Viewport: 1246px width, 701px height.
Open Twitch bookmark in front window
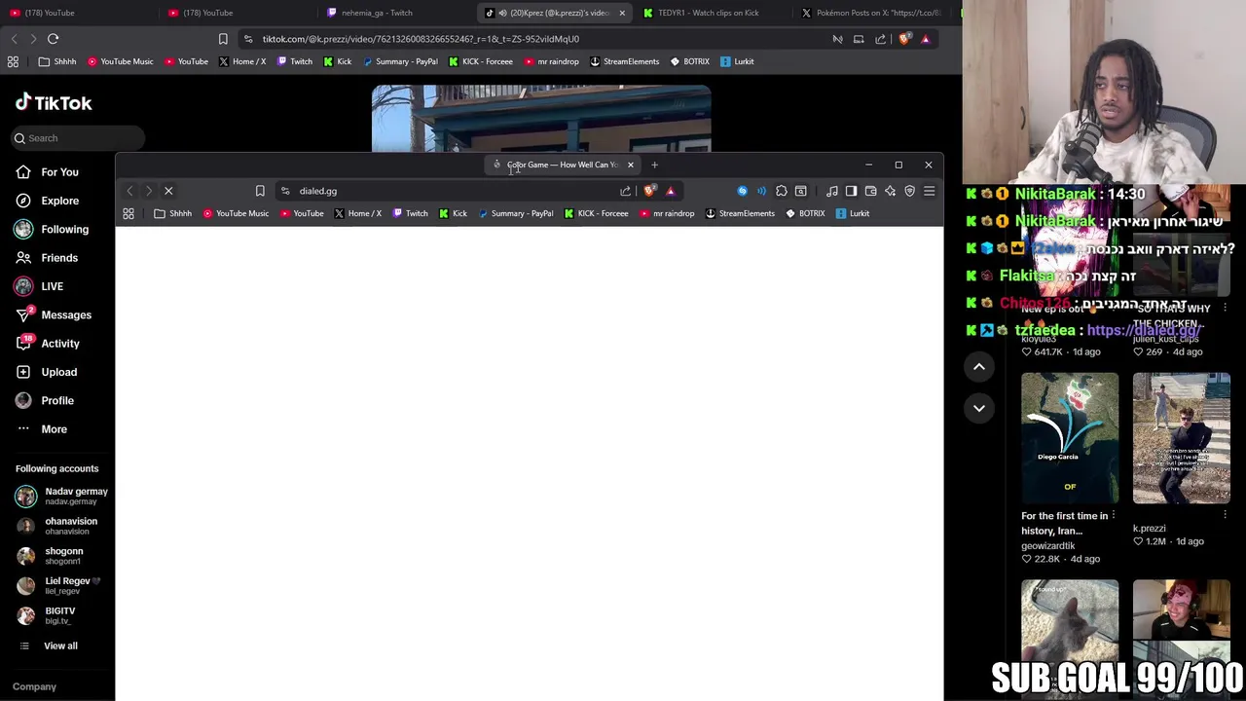tap(410, 213)
